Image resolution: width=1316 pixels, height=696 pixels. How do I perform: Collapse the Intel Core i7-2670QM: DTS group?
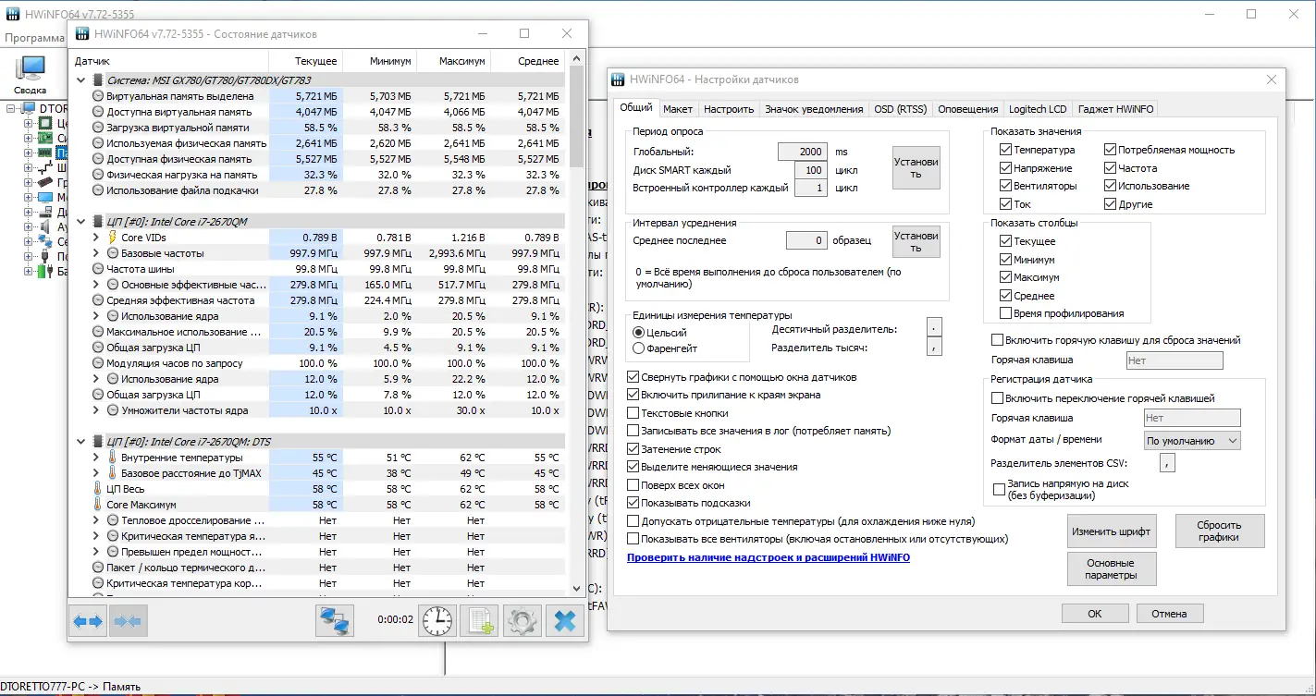(x=80, y=442)
